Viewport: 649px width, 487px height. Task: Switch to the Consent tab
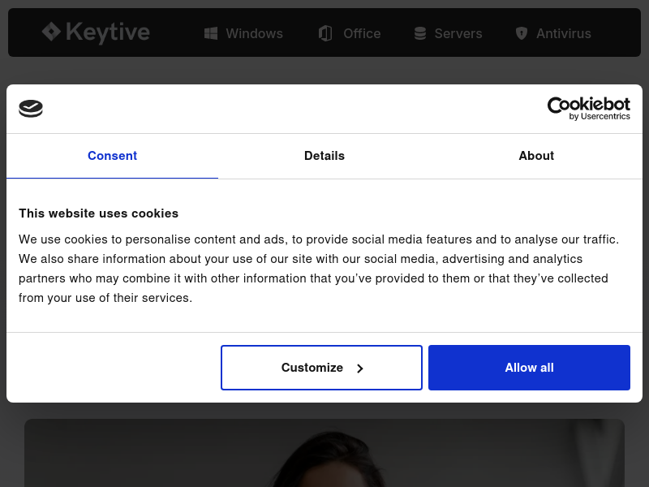(112, 156)
